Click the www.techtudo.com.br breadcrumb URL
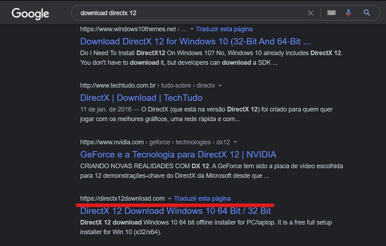 (x=118, y=86)
